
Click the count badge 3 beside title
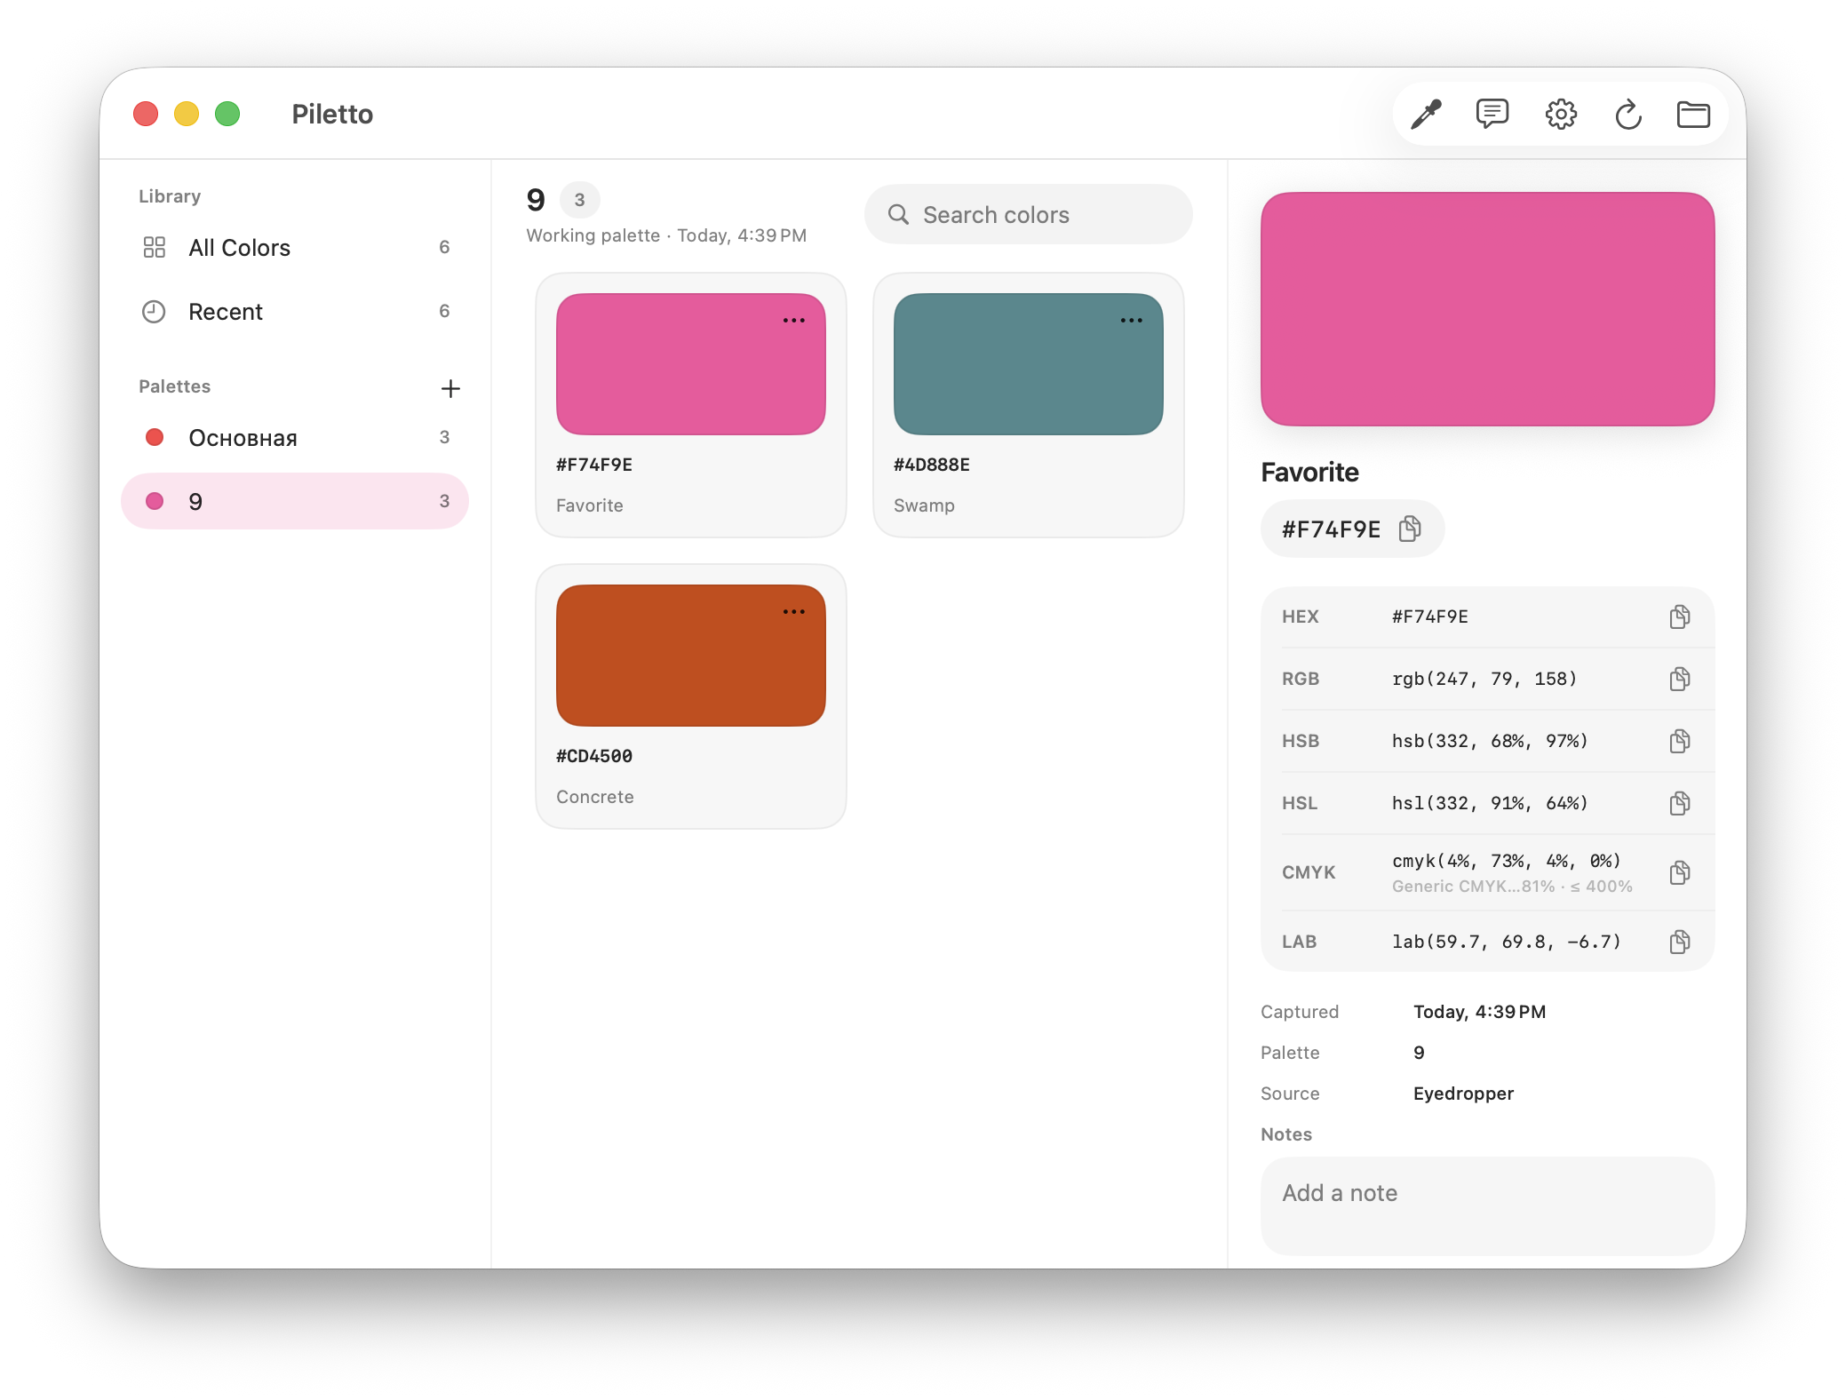[x=580, y=200]
